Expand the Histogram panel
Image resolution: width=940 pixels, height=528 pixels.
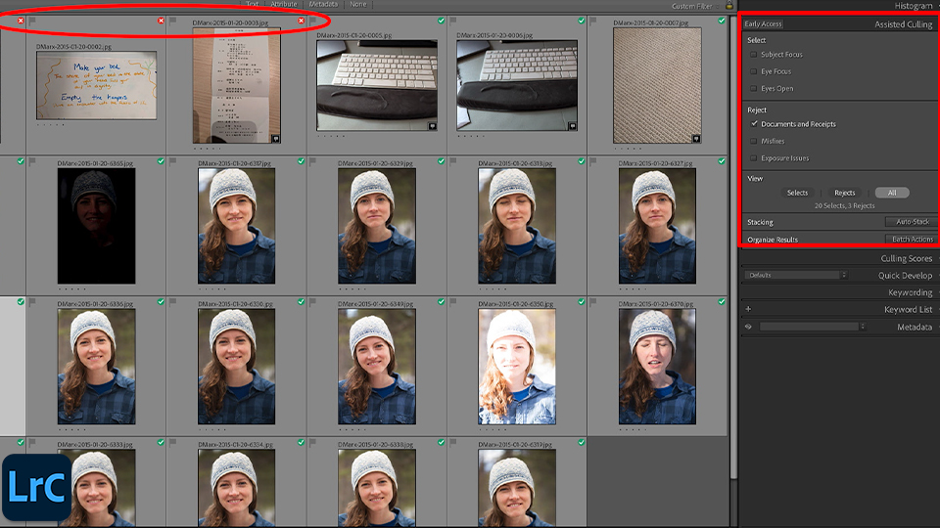coord(913,6)
